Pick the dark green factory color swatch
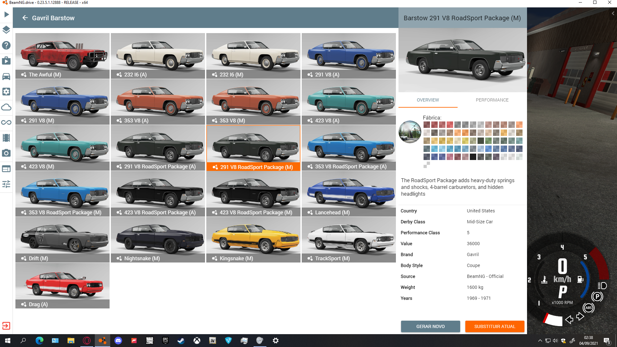The height and width of the screenshot is (347, 617). 481,141
